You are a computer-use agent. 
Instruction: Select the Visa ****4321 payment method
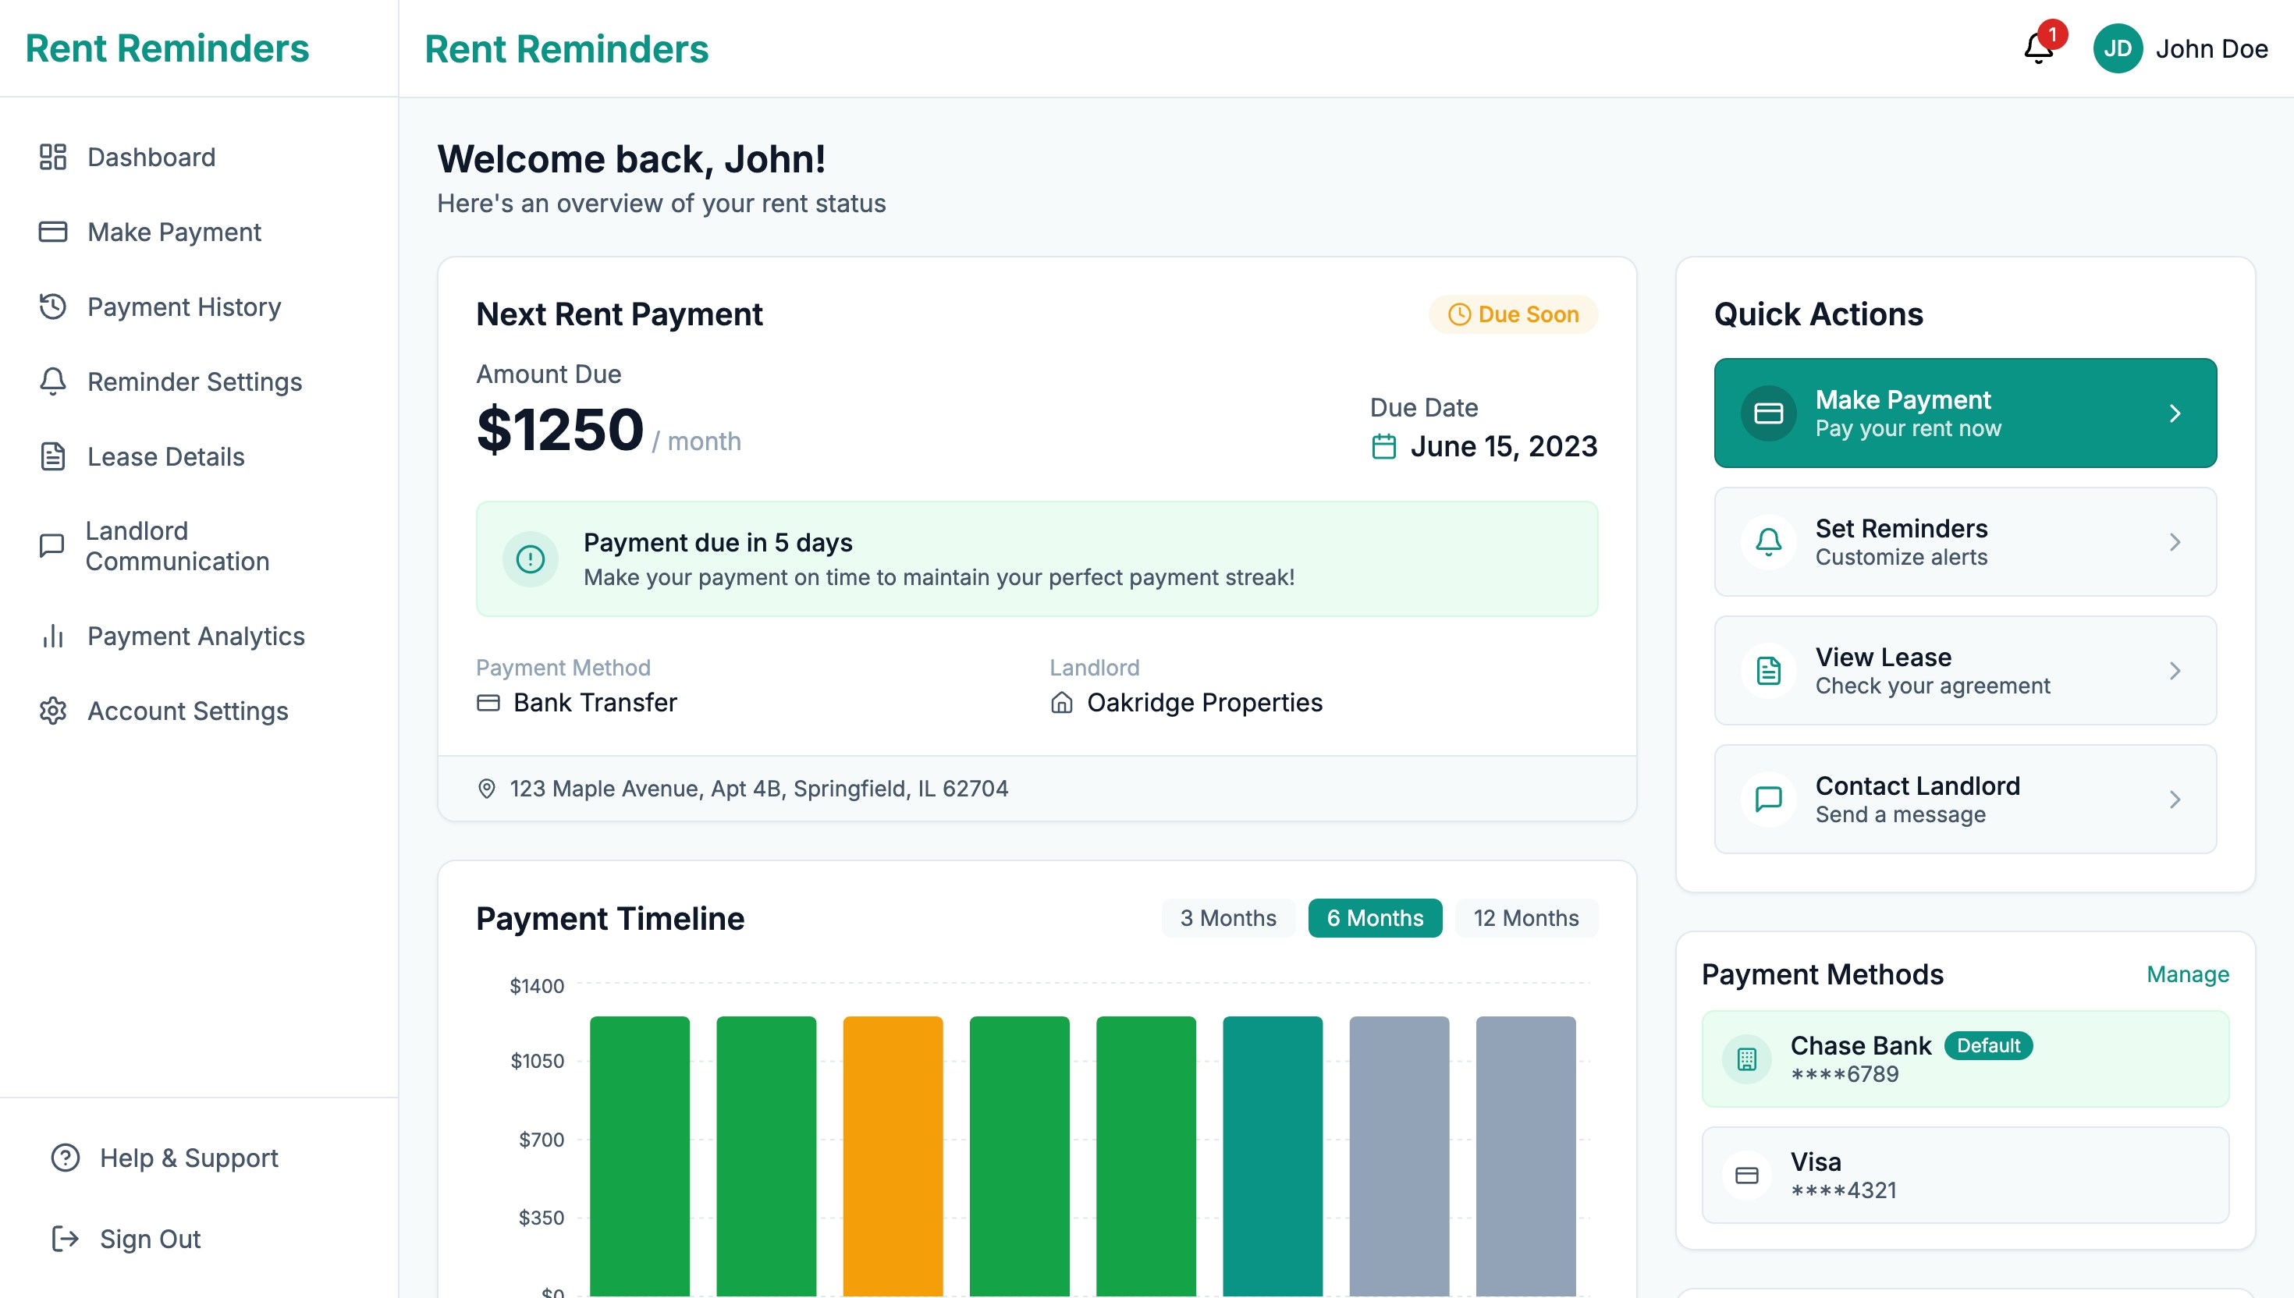click(x=1964, y=1174)
